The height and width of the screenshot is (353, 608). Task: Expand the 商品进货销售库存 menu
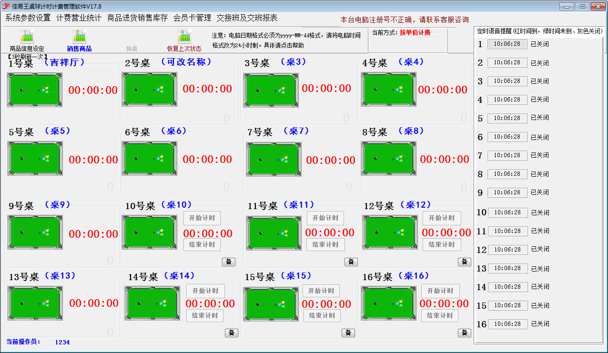click(x=138, y=18)
